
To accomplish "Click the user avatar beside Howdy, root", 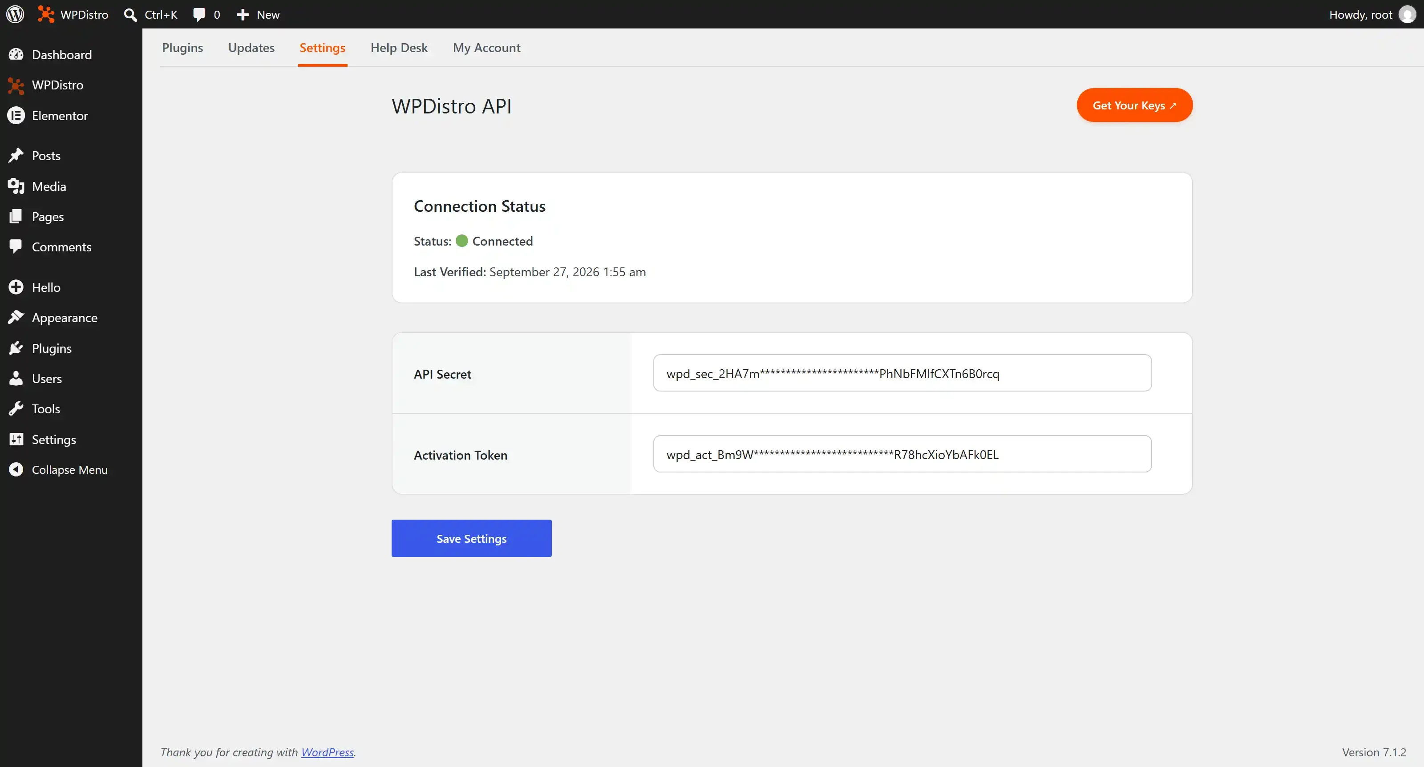I will pos(1407,14).
